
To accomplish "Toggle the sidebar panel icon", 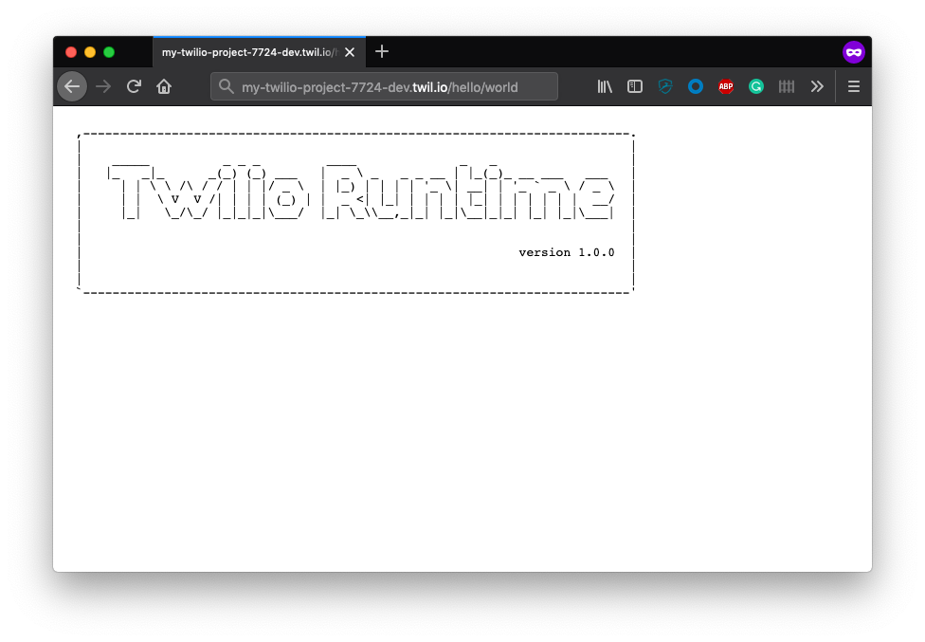I will tap(635, 86).
